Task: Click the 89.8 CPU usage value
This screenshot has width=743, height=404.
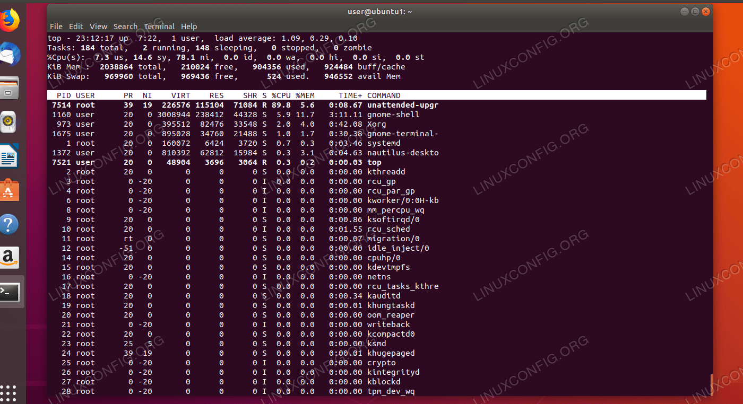Action: [x=281, y=105]
